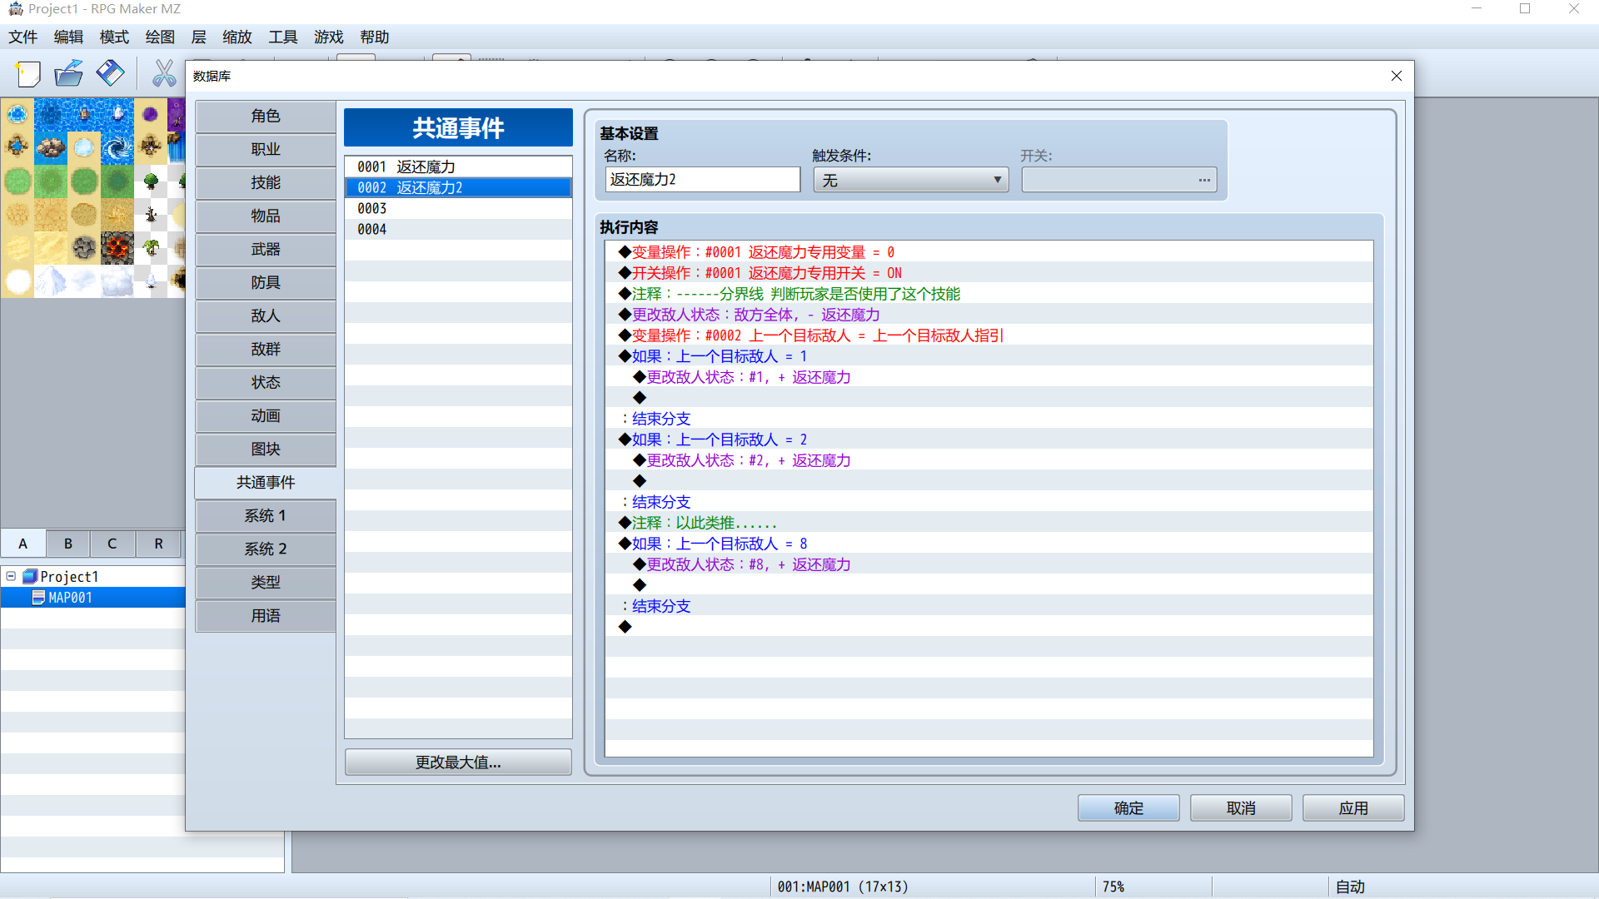
Task: Switch to the 状态 database tab
Action: pos(266,382)
